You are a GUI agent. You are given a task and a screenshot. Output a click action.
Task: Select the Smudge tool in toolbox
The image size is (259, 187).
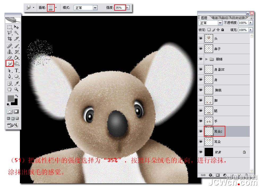(x=10, y=63)
